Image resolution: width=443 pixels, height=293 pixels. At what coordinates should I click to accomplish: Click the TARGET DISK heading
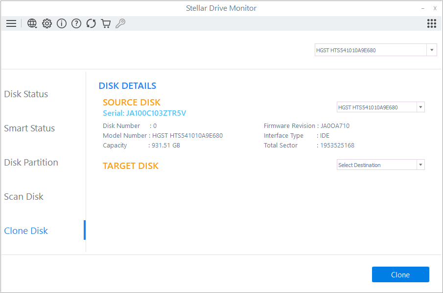pos(131,166)
